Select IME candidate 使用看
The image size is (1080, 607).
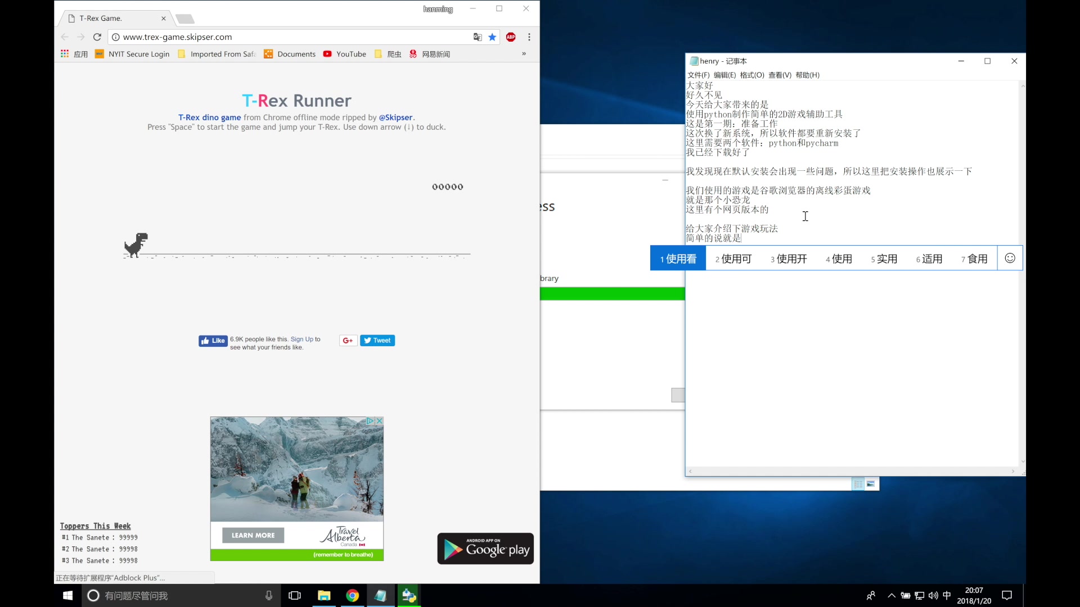[678, 259]
